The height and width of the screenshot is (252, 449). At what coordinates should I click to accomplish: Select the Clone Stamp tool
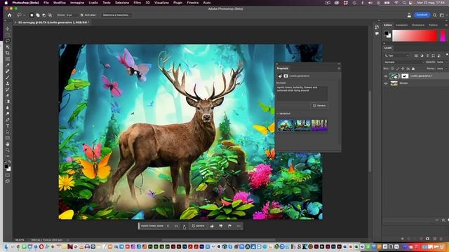tap(8, 83)
